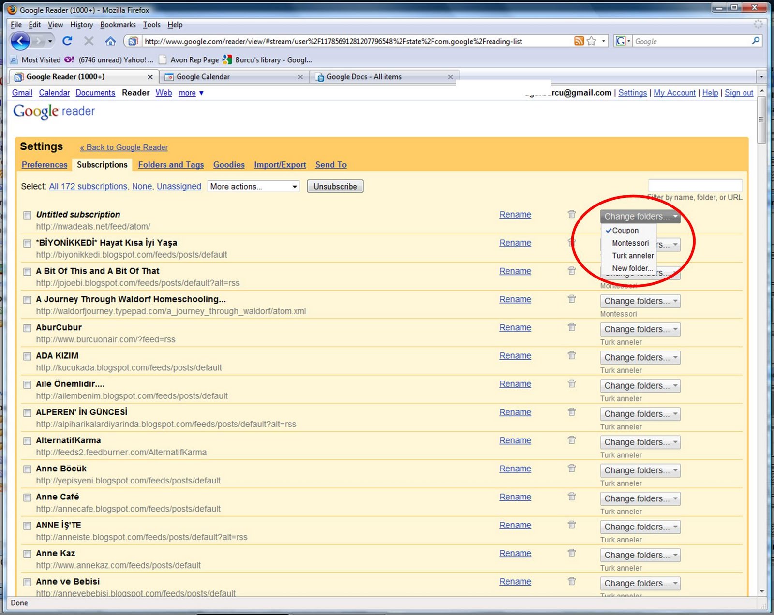Screen dimensions: 774x615
Task: Click Rename for Untitled subscription
Action: pos(515,215)
